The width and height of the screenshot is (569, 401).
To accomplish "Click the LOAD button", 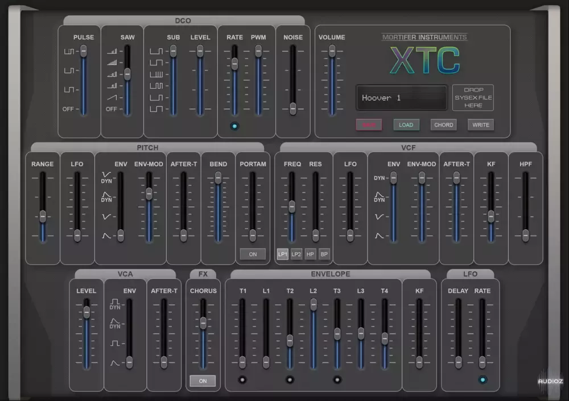I will click(406, 125).
